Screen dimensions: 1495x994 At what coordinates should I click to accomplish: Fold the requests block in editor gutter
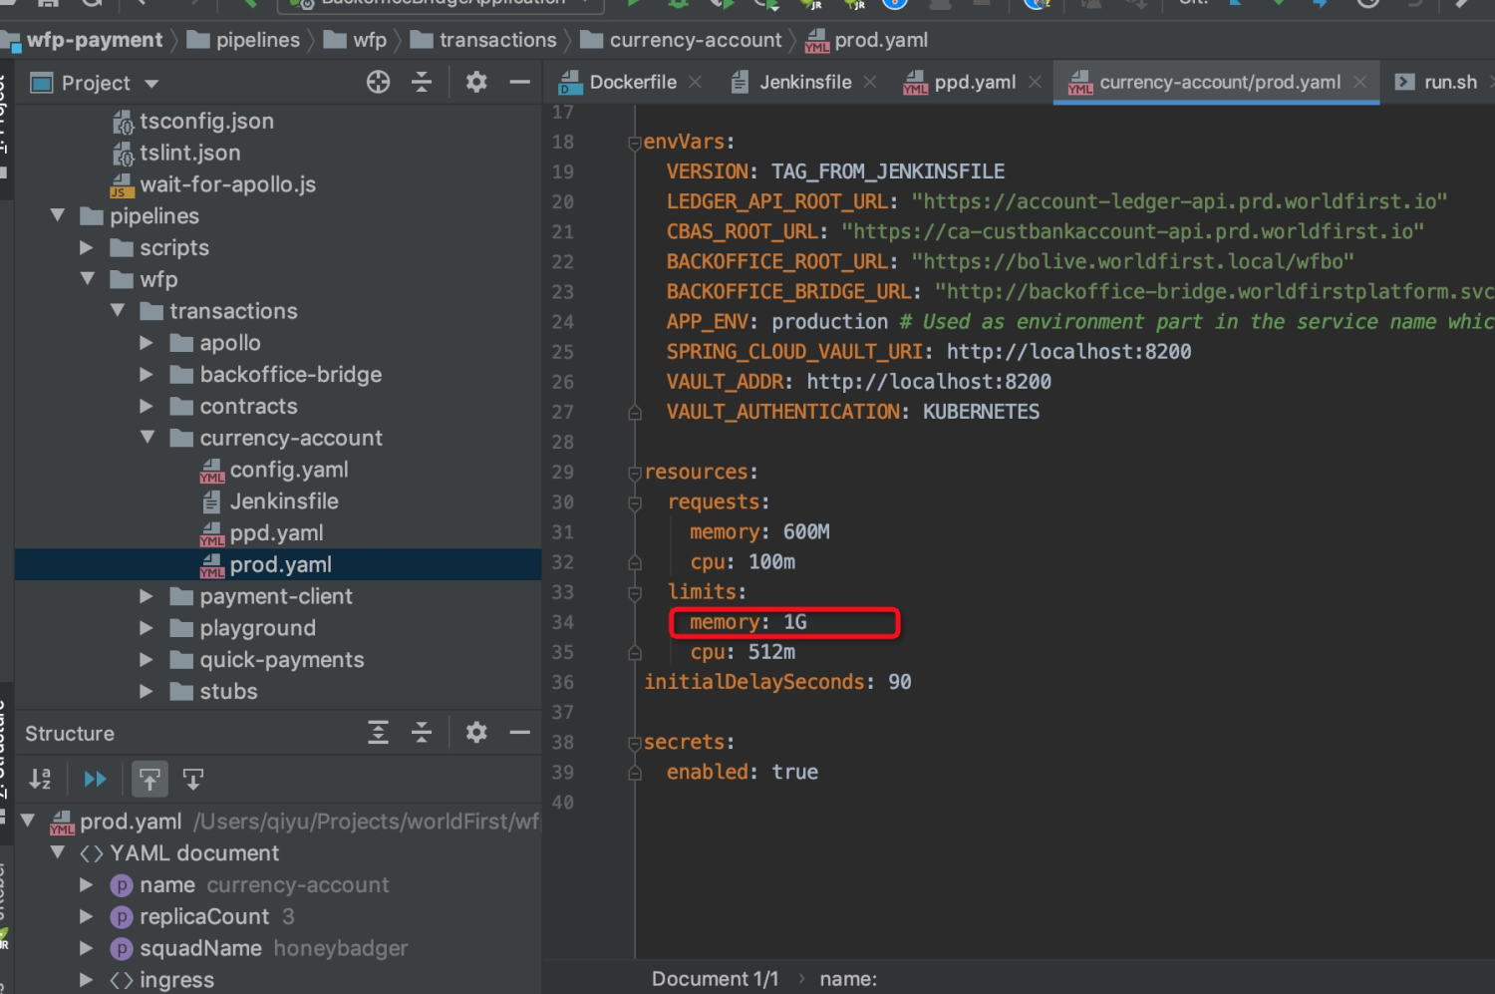tap(634, 502)
